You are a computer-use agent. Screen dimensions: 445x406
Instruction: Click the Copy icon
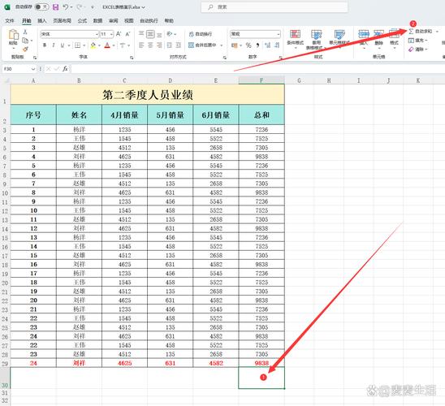tap(25, 41)
